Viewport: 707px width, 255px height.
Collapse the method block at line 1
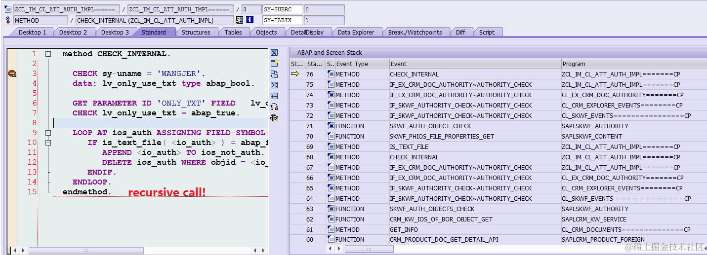(x=48, y=54)
